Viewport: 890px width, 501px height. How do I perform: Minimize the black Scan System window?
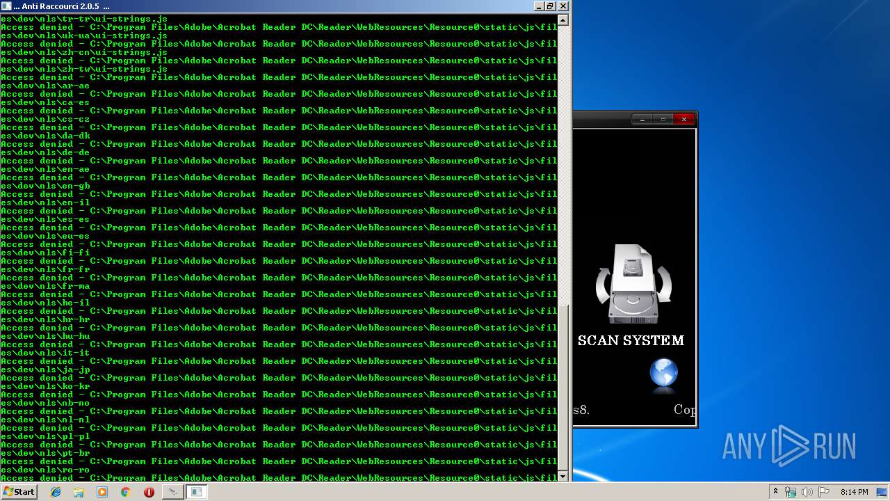coord(642,120)
